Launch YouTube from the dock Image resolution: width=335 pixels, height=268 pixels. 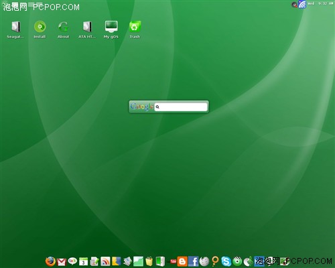pyautogui.click(x=172, y=261)
